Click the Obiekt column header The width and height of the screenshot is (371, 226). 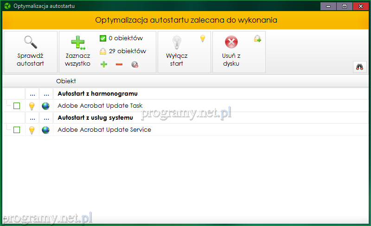pos(66,81)
